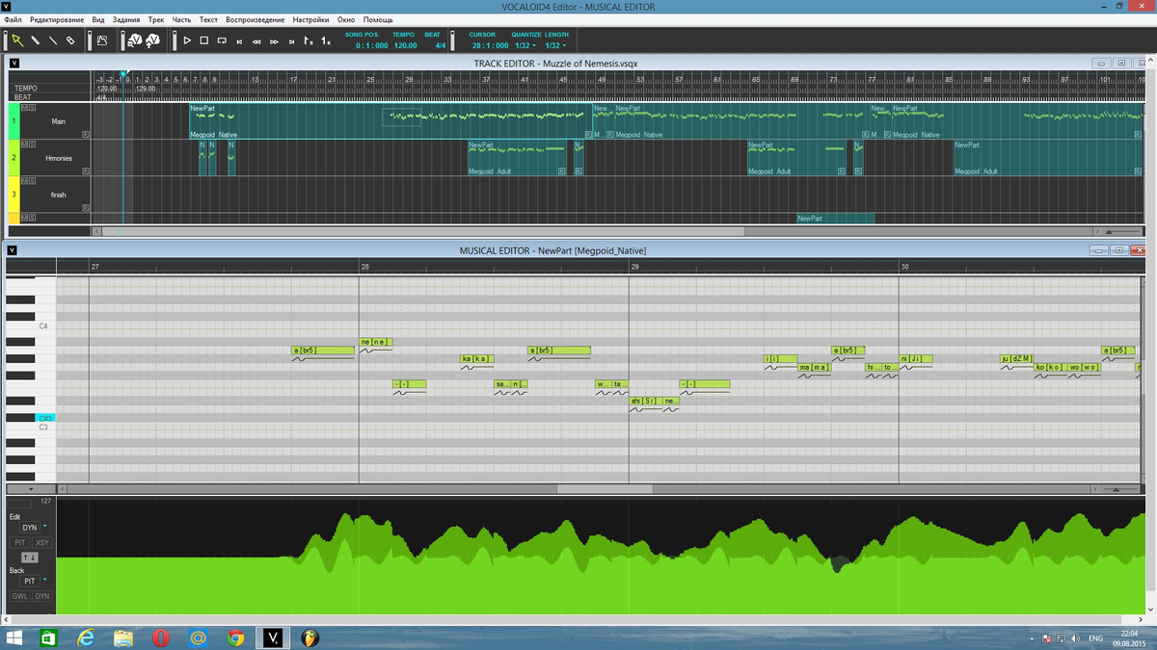Stop playback with the Stop button
The width and height of the screenshot is (1157, 650).
(x=204, y=40)
